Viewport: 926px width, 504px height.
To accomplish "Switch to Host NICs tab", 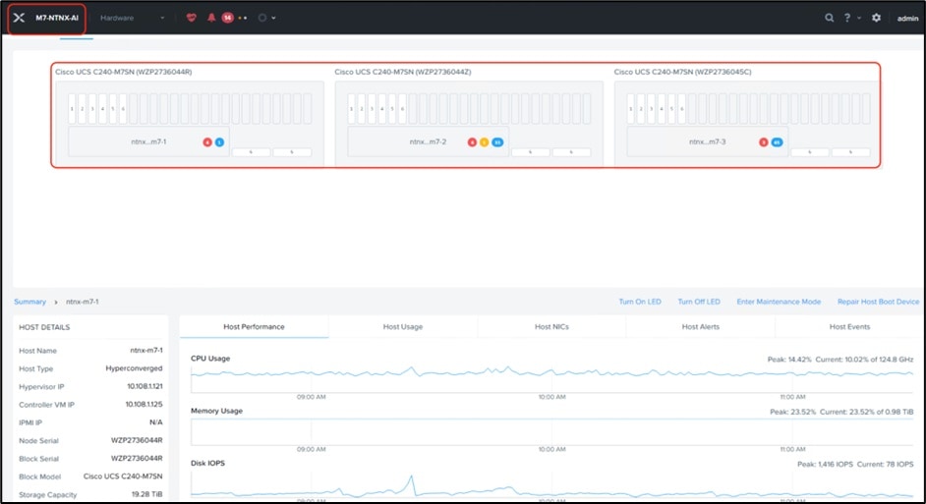I will pyautogui.click(x=551, y=326).
